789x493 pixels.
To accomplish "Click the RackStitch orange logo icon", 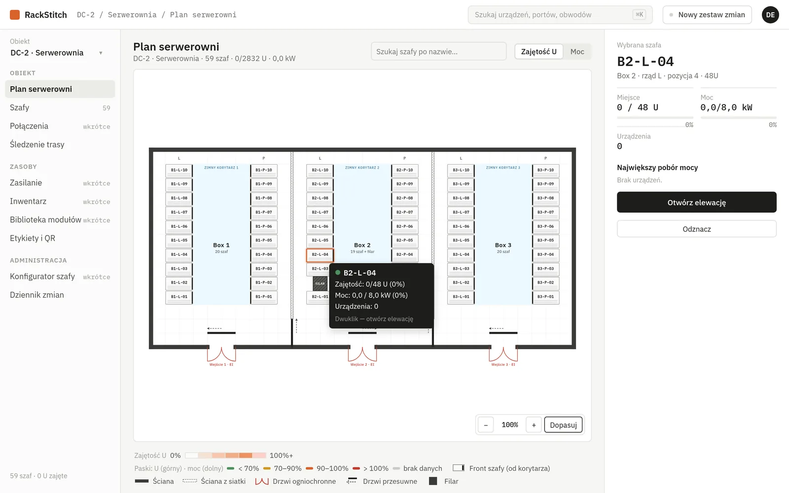I will [15, 15].
